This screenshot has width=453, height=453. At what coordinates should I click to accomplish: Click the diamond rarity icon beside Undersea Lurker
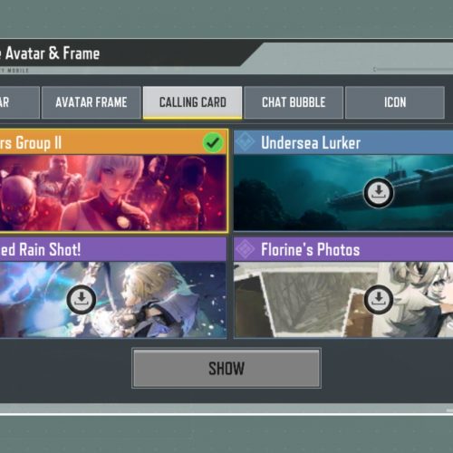point(246,142)
